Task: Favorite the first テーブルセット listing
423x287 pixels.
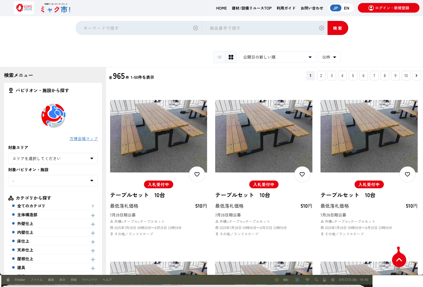Action: (197, 174)
